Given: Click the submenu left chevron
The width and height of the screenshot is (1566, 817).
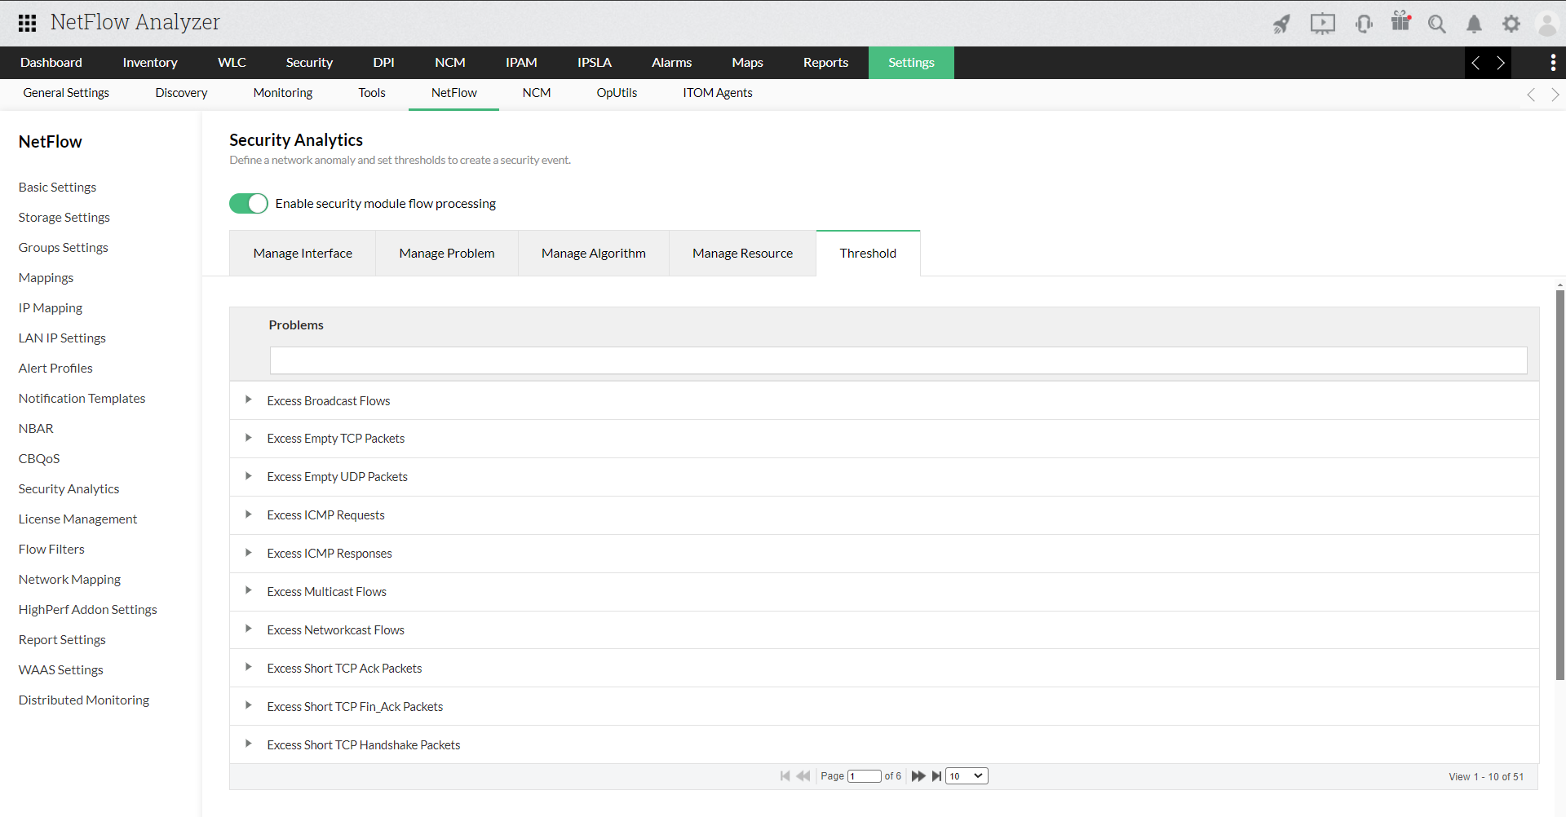Looking at the screenshot, I should [1531, 95].
